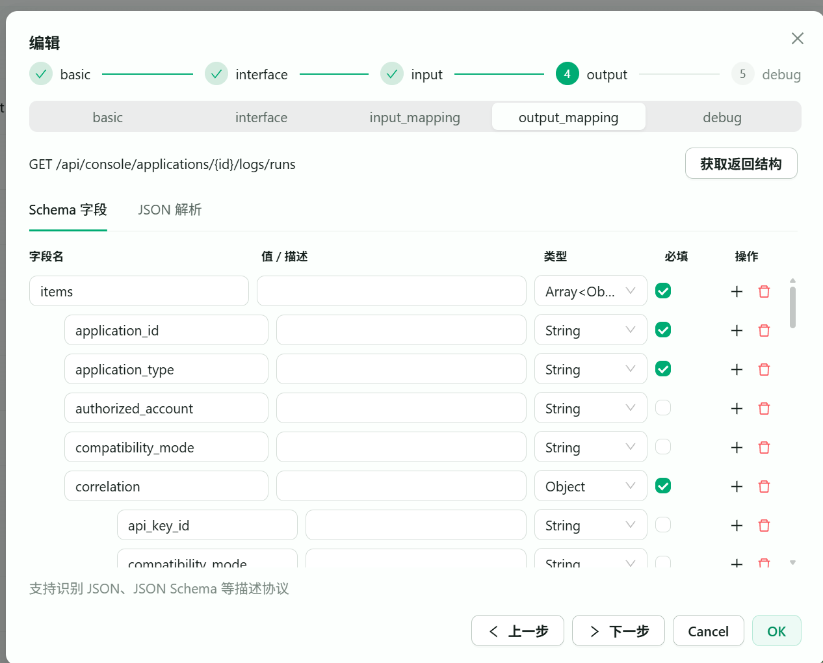Open the type dropdown for application_id
Screen dimensions: 823x663
pyautogui.click(x=591, y=330)
